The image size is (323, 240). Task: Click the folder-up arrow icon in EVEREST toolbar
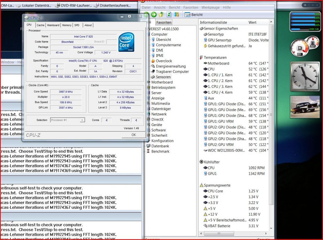click(161, 15)
